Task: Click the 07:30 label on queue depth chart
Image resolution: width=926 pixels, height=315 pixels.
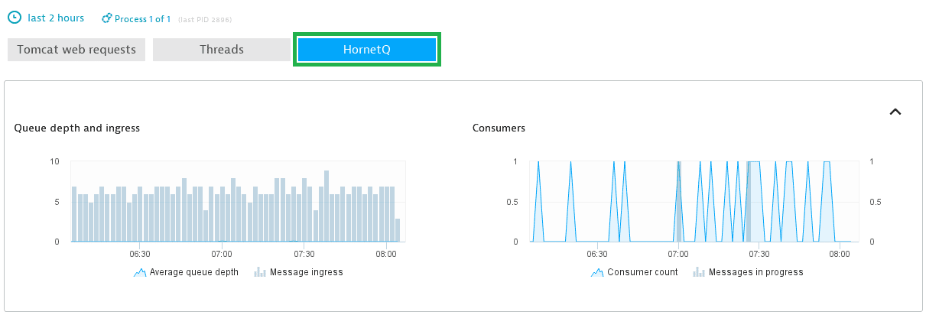Action: pyautogui.click(x=304, y=254)
